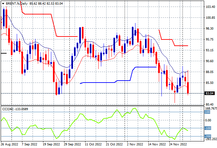Click the CCI 100 level label
The image size is (217, 148).
click(207, 112)
